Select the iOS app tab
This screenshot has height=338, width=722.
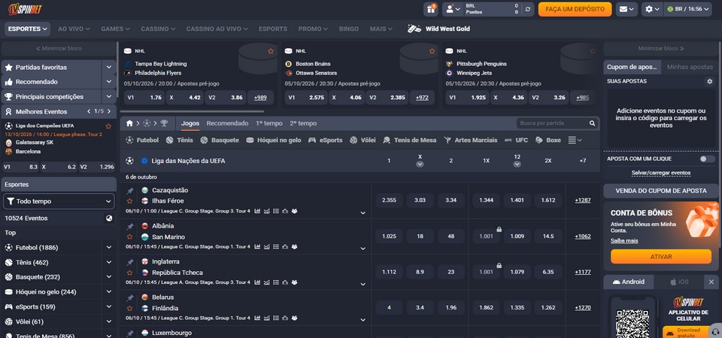(679, 282)
